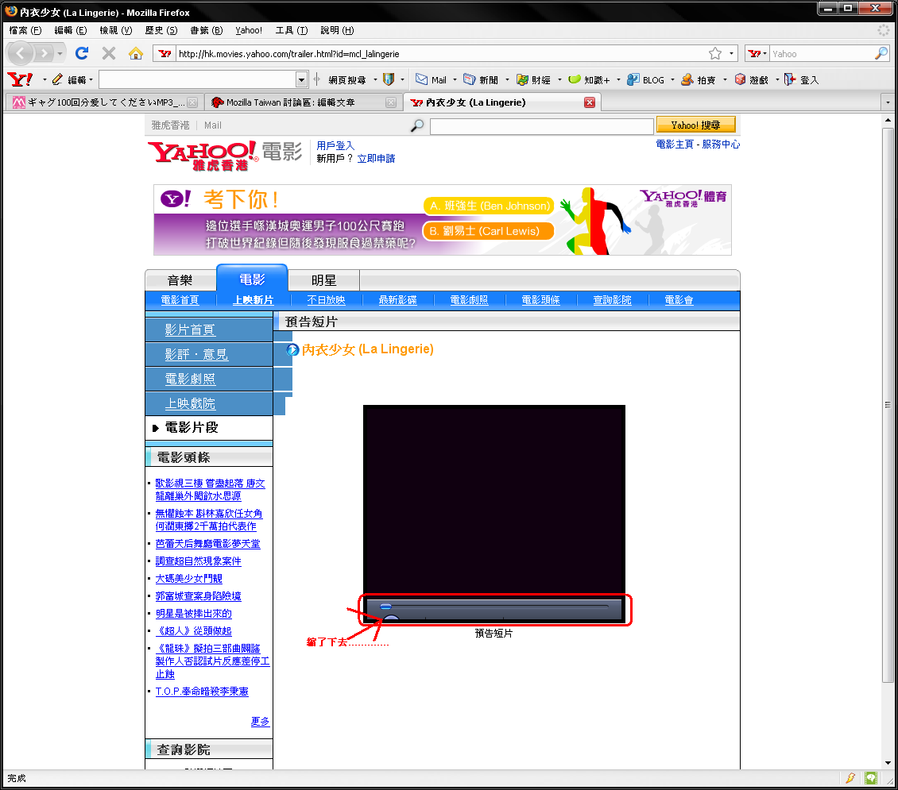Open the list all tabs dropdown
898x790 pixels.
tap(887, 102)
